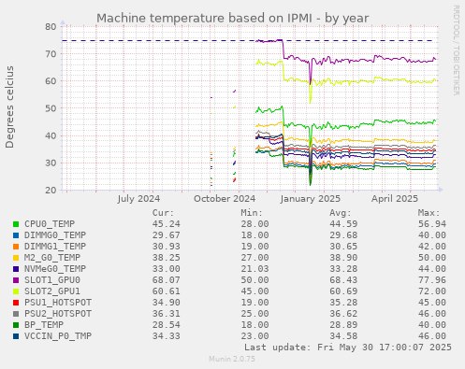Click the NVMeG0_TEMP indigo legend swatch
The height and width of the screenshot is (369, 465).
click(x=16, y=269)
